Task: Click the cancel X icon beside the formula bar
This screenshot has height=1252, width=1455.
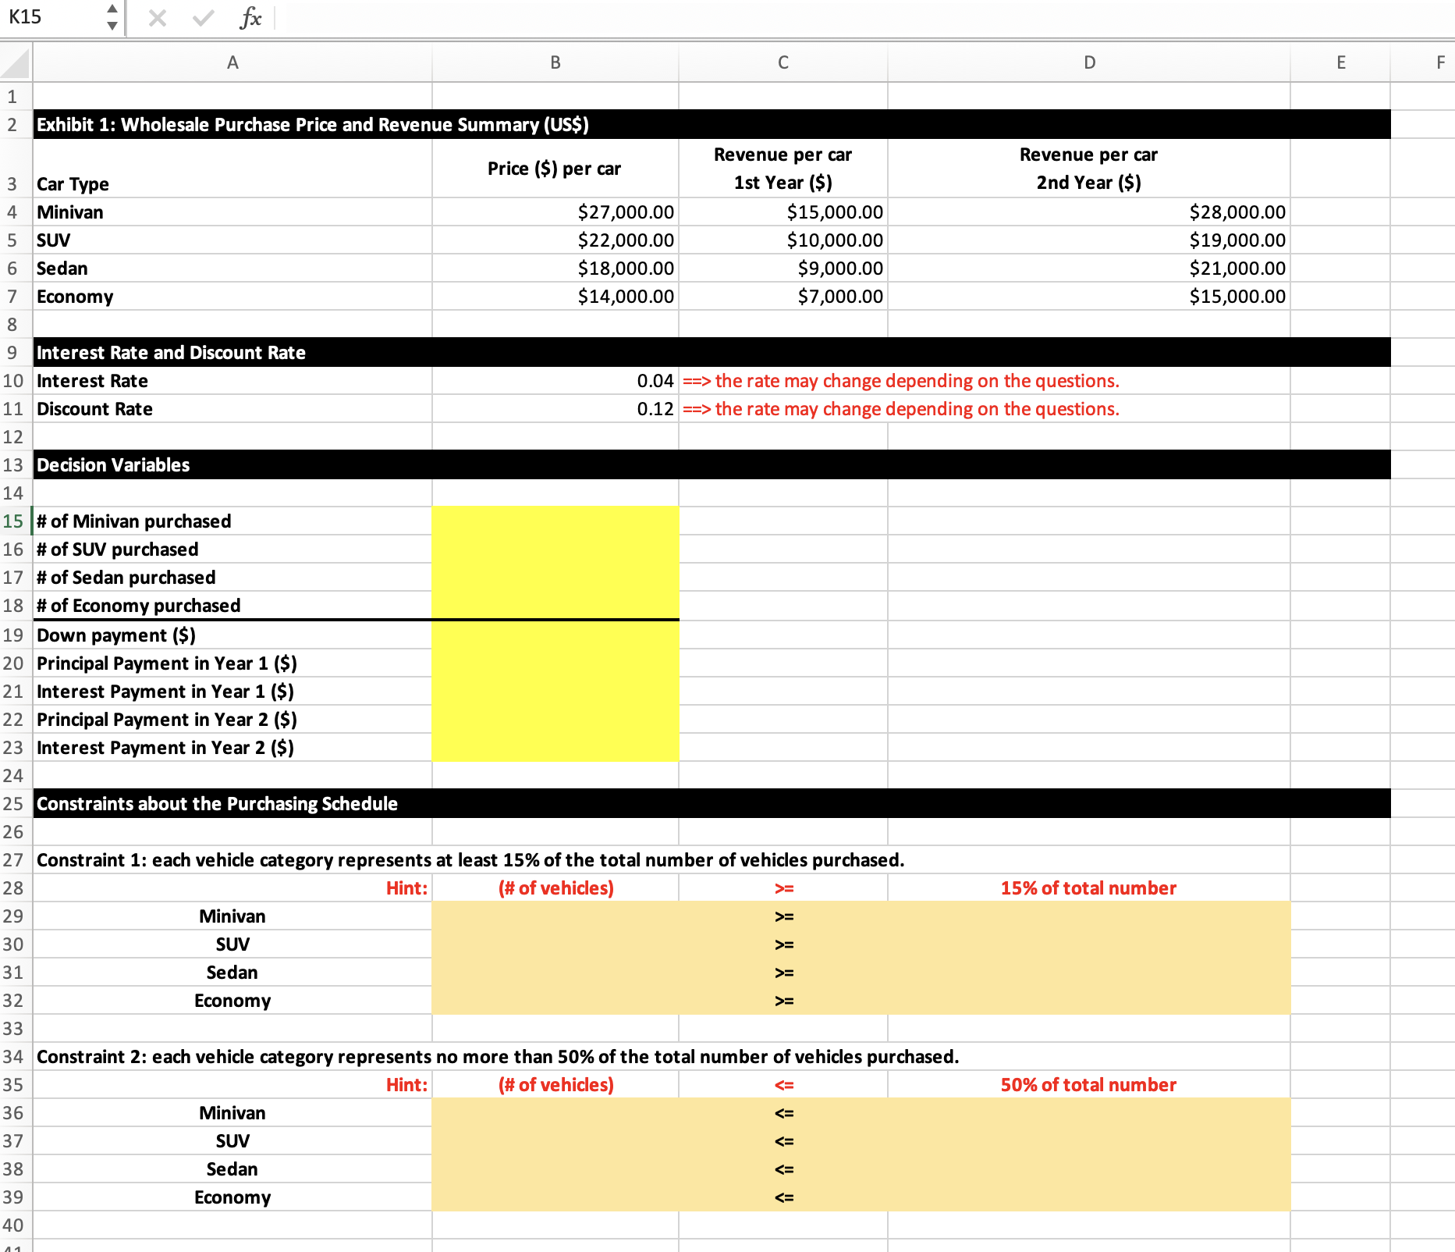Action: point(156,18)
